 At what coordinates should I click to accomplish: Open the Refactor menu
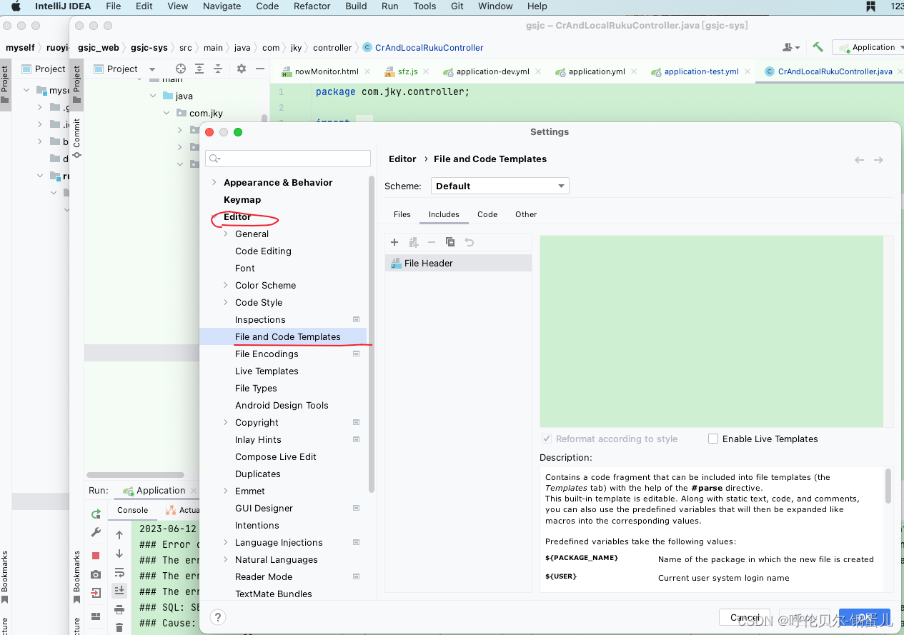(312, 6)
